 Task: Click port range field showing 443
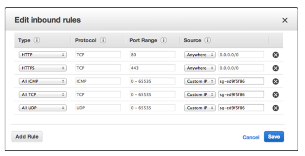coord(152,68)
